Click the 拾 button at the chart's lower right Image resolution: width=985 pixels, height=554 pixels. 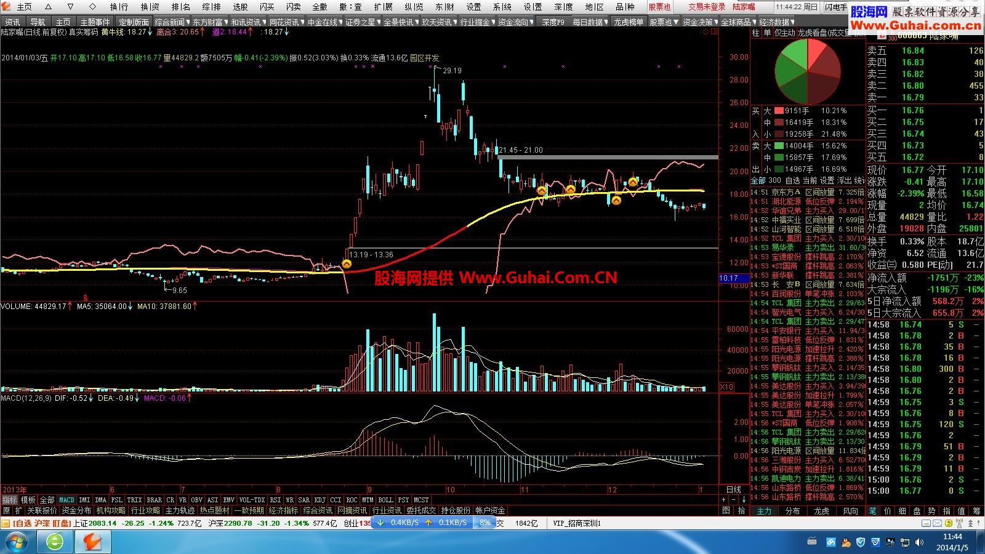pos(741,510)
